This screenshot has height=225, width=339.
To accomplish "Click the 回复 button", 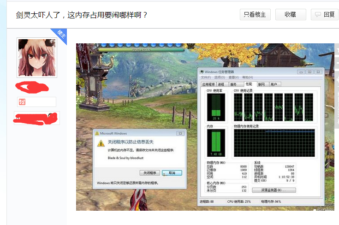I will click(x=325, y=15).
